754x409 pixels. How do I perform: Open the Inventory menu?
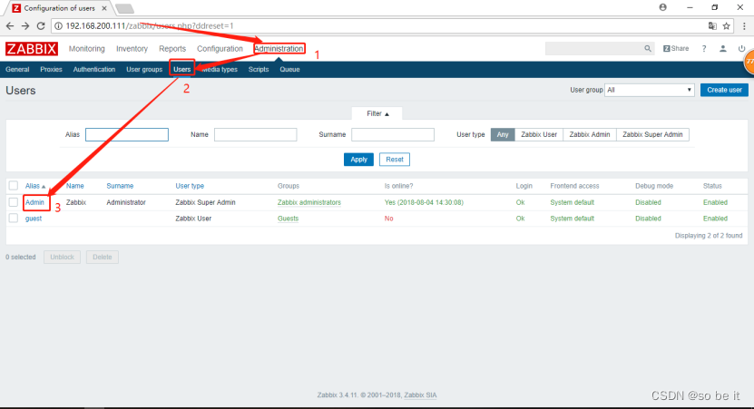pyautogui.click(x=132, y=49)
